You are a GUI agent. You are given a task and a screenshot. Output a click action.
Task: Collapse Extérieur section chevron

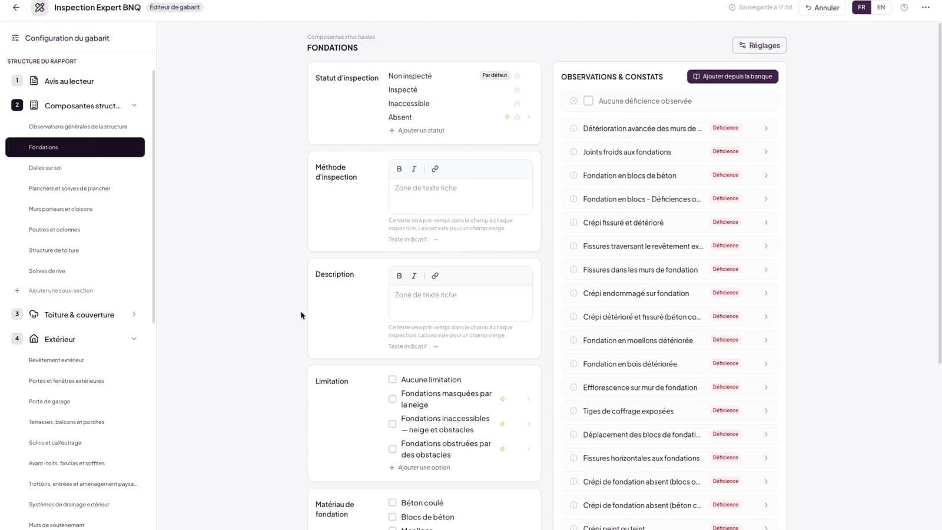[x=134, y=339]
